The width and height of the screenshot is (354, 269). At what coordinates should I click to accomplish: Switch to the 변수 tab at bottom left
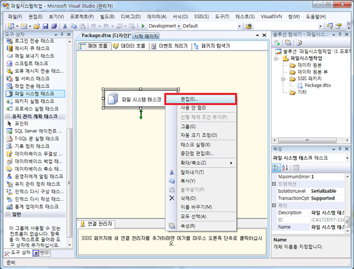pos(42,253)
